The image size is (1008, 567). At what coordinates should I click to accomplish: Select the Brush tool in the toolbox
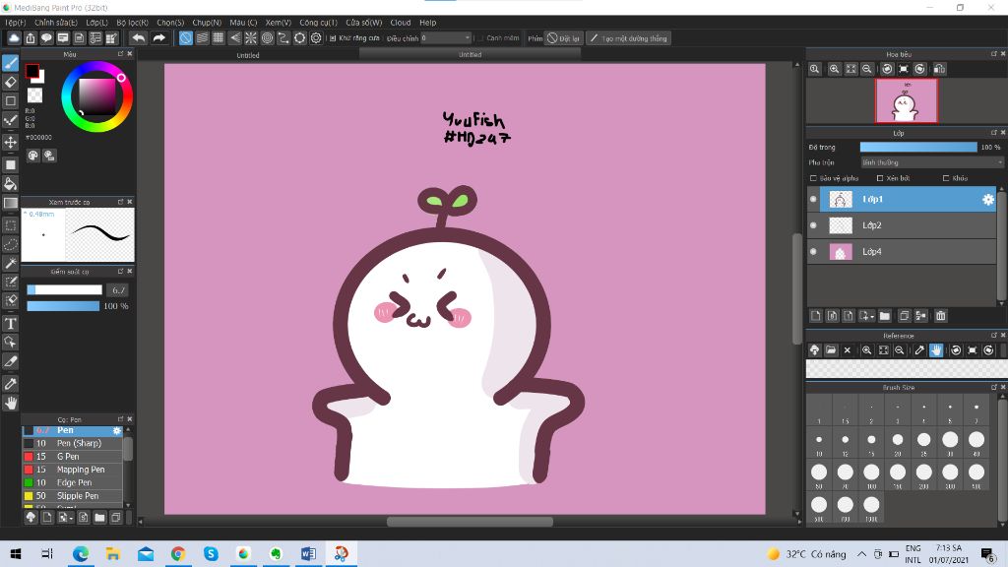(x=10, y=63)
